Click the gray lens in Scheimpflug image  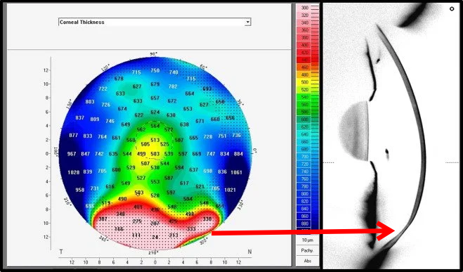click(x=354, y=131)
